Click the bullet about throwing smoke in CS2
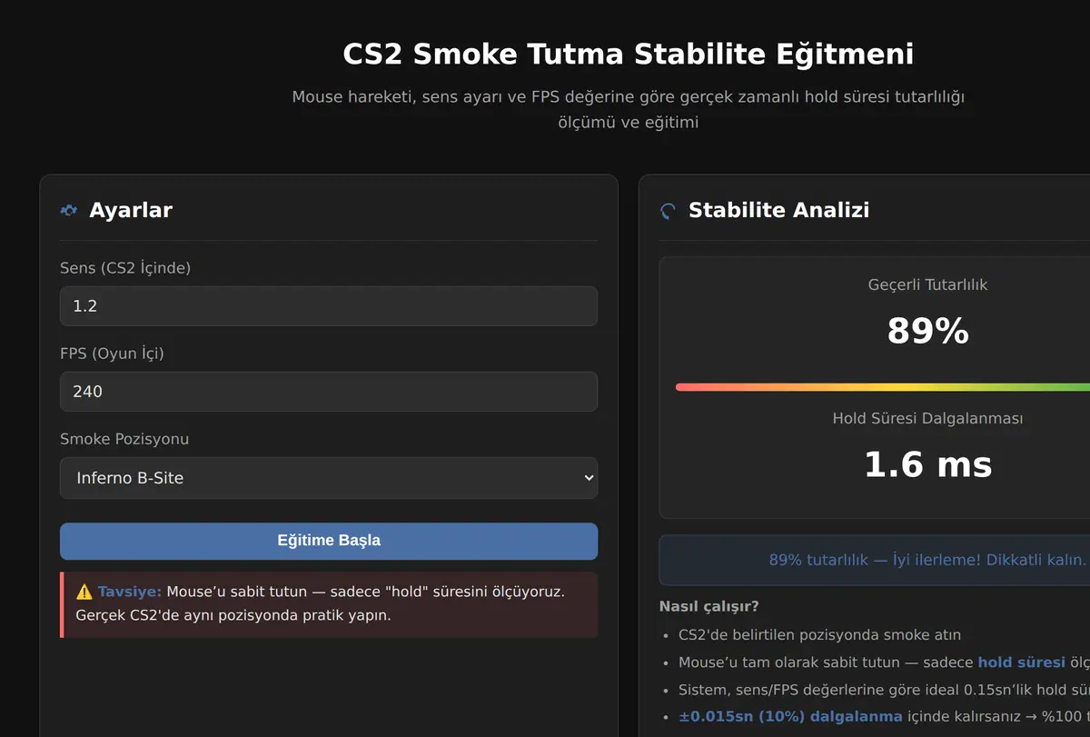Image resolution: width=1090 pixels, height=737 pixels. coord(819,635)
